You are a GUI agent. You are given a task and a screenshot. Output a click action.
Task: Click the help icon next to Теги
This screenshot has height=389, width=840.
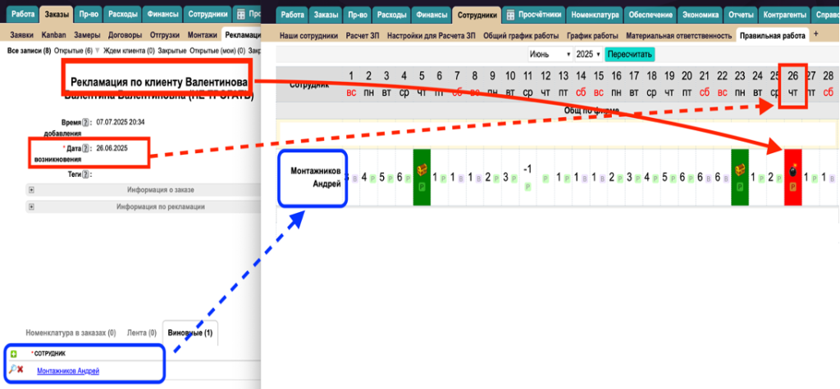click(85, 174)
